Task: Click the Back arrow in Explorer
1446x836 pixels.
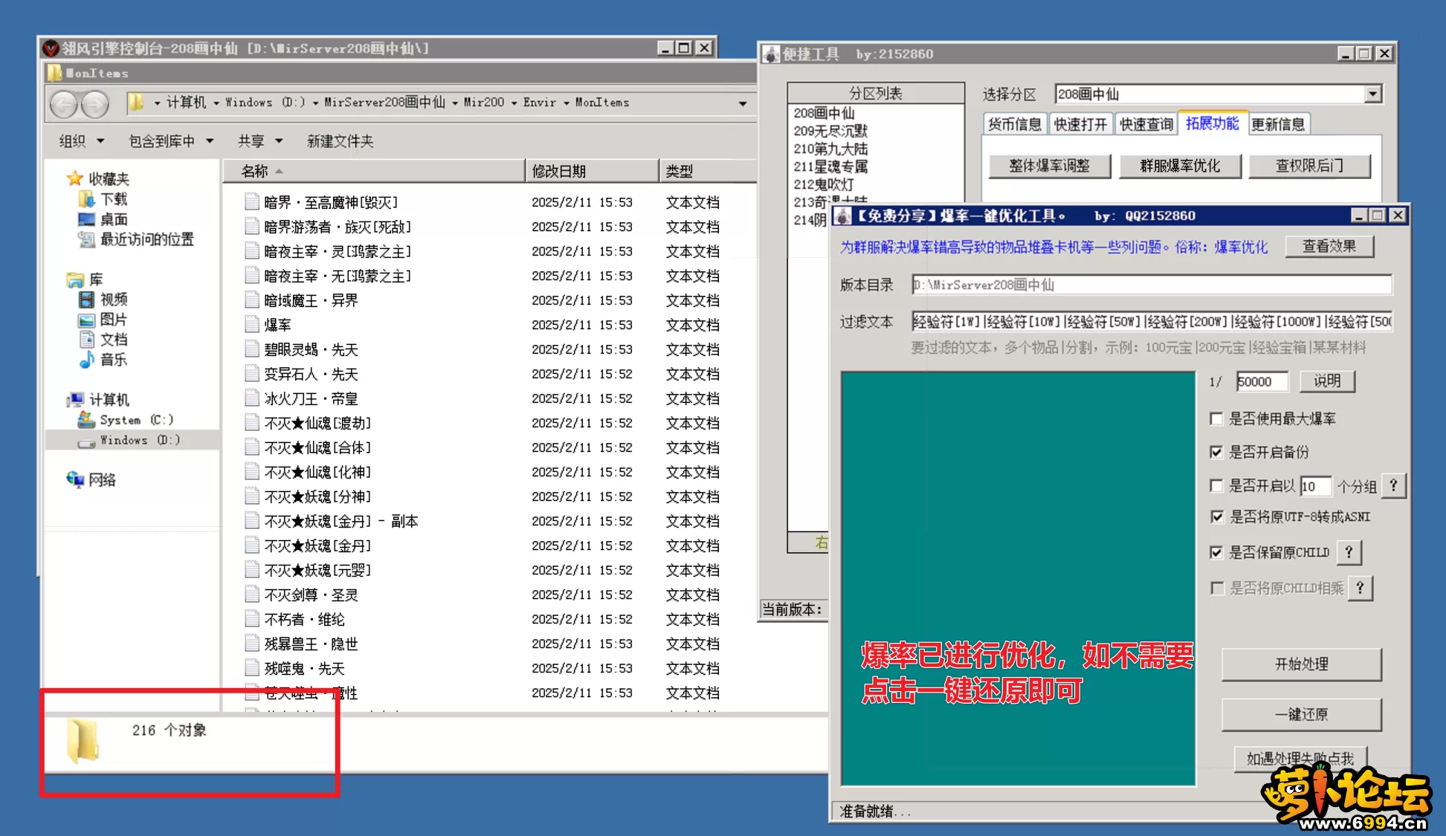Action: click(x=65, y=103)
